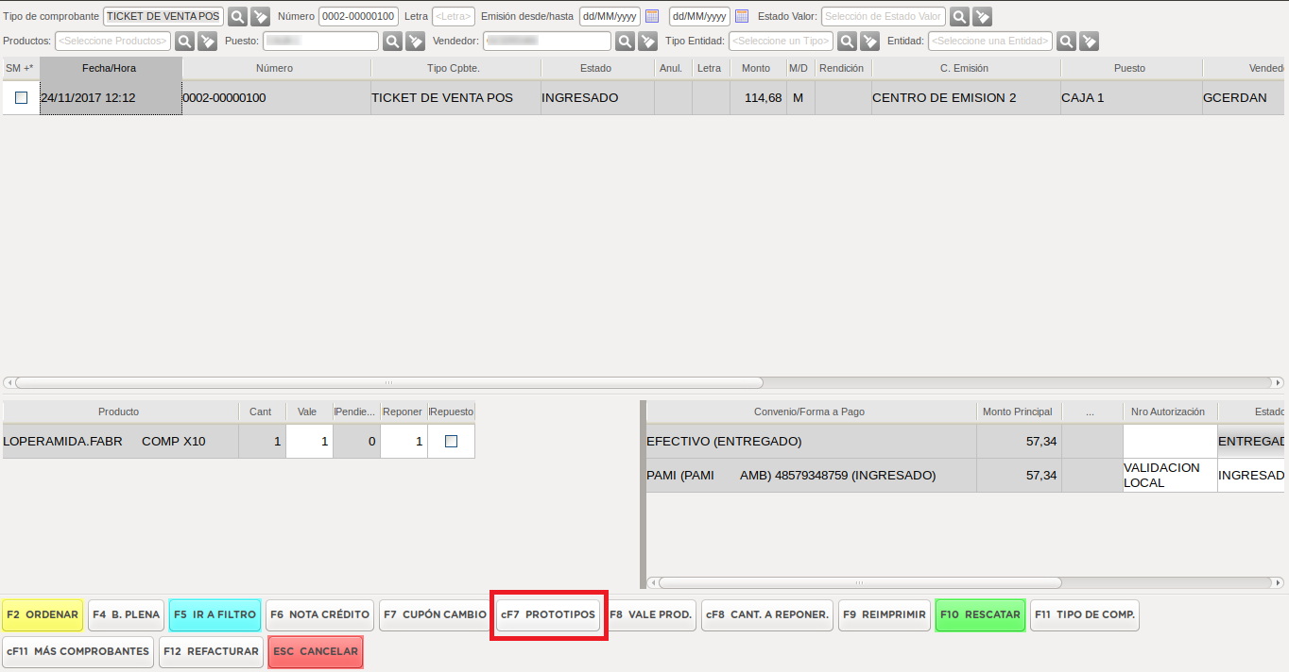
Task: Click the Número input field
Action: tap(358, 17)
